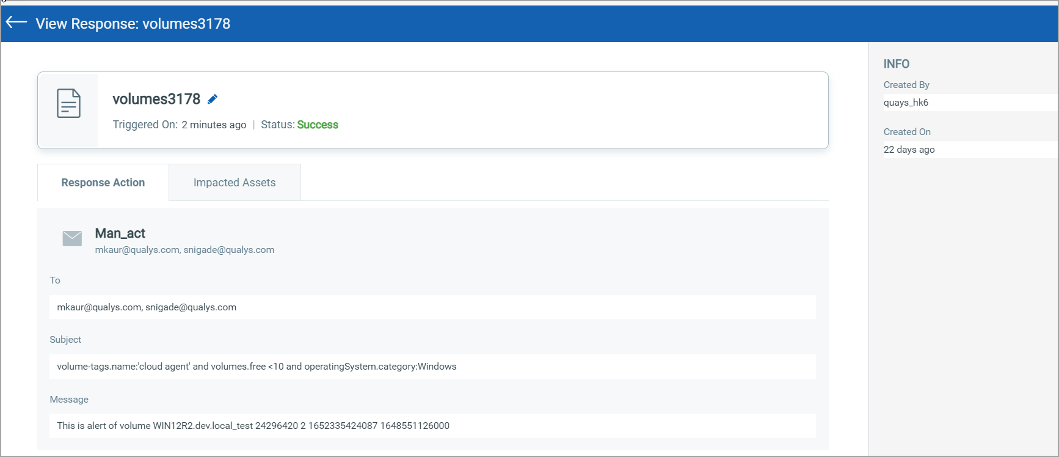Go back using the left arrow icon

(16, 23)
